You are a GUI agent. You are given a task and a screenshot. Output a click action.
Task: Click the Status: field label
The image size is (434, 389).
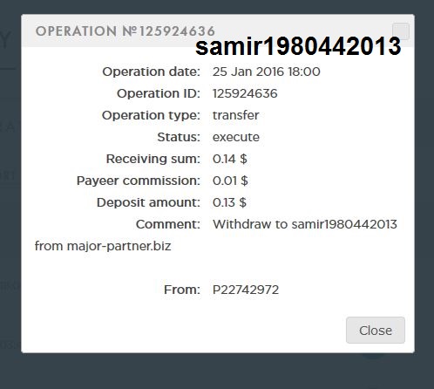(179, 137)
